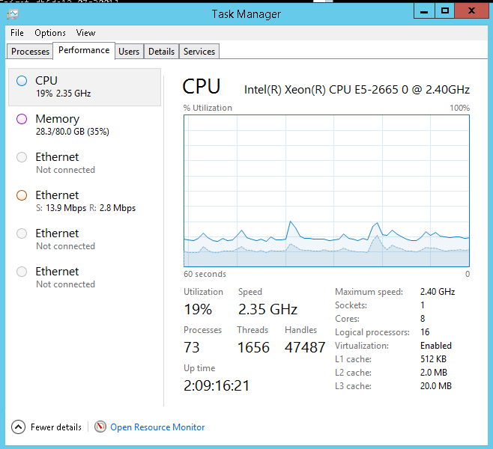Click the CPU utilization graph
Image resolution: width=493 pixels, height=449 pixels.
327,191
